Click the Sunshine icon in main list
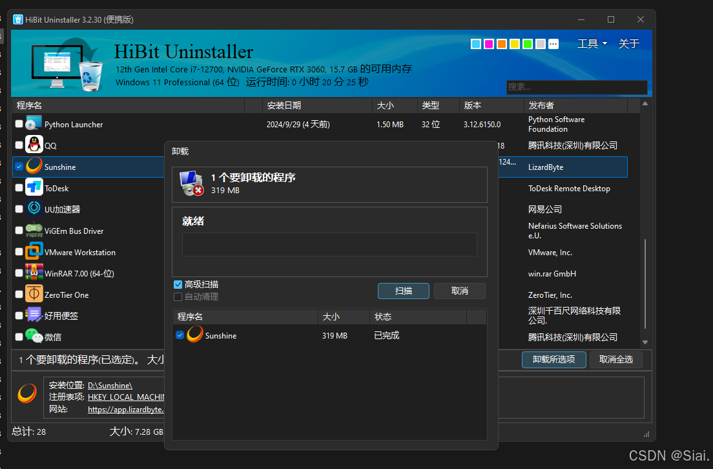This screenshot has height=469, width=713. point(34,167)
